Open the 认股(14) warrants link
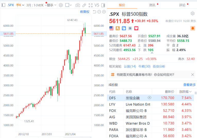197x138 pixels. tap(130, 66)
